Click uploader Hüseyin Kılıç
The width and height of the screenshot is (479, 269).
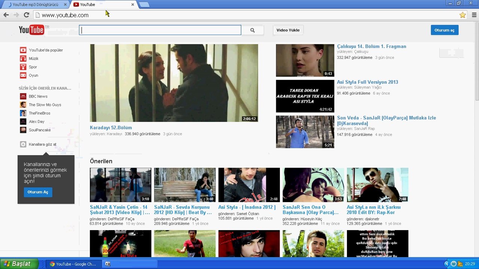[312, 219]
